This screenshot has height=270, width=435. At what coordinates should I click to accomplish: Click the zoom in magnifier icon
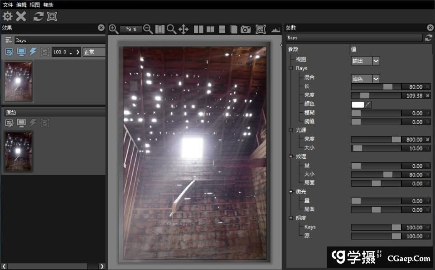(114, 29)
